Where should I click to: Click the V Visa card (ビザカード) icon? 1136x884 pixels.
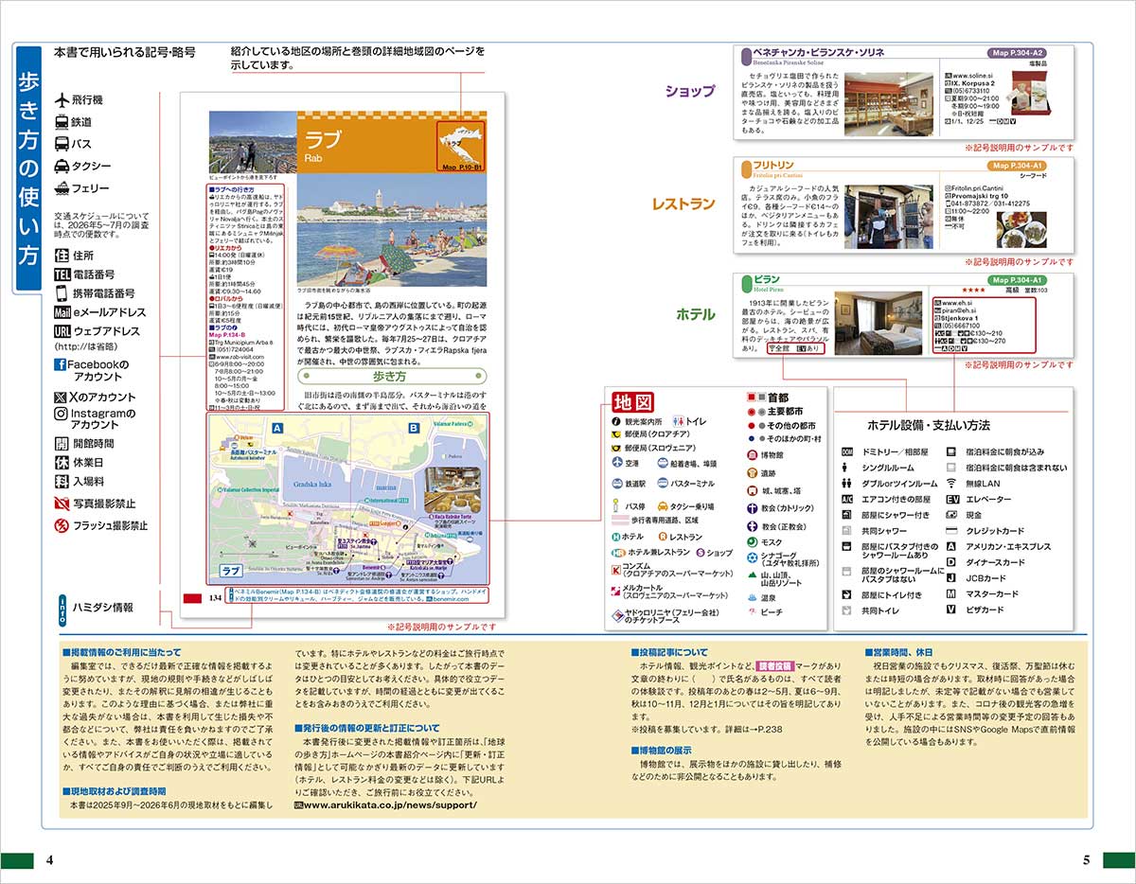[951, 610]
